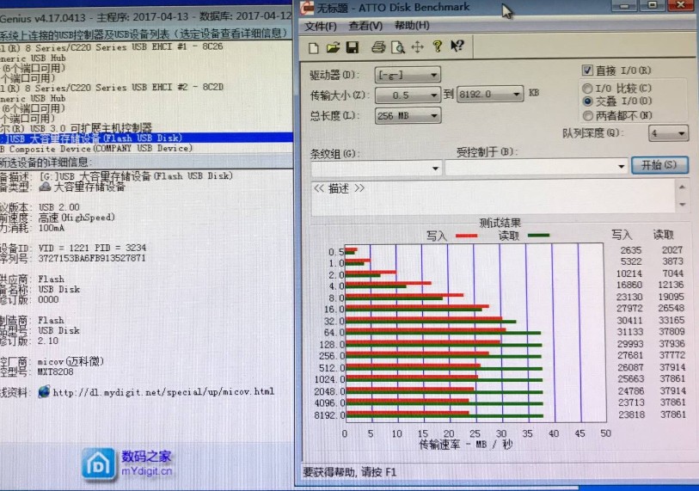Open the dl.mydigit.net micov.html link

point(163,392)
